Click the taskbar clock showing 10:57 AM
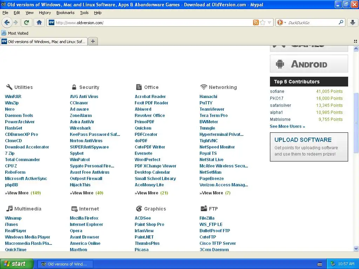This screenshot has height=269, width=359. pos(346,264)
